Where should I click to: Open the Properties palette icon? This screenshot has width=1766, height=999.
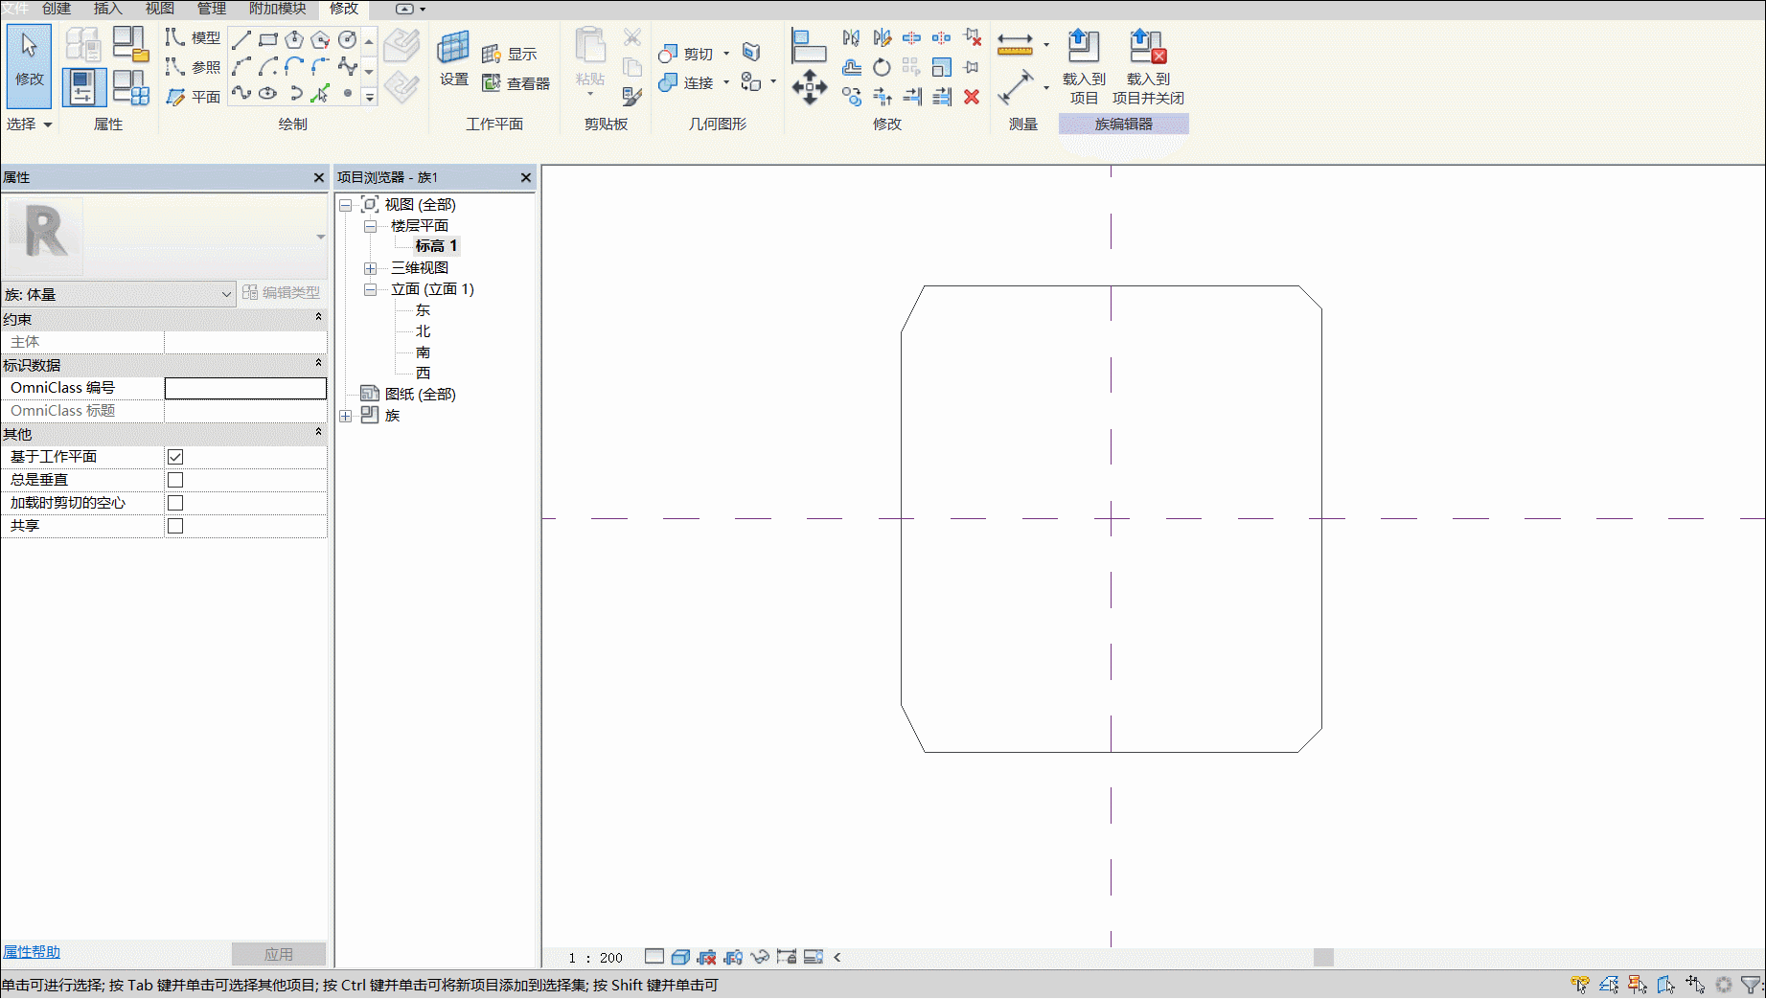(84, 87)
